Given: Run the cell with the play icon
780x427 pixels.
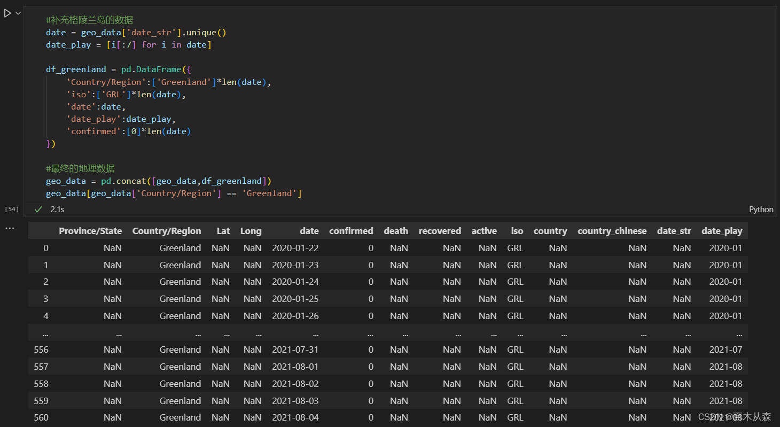Looking at the screenshot, I should coord(7,13).
